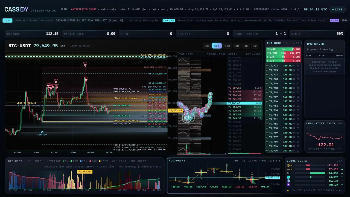Click the purple SCAN badge in the ticker
The height and width of the screenshot is (197, 350).
click(x=335, y=21)
